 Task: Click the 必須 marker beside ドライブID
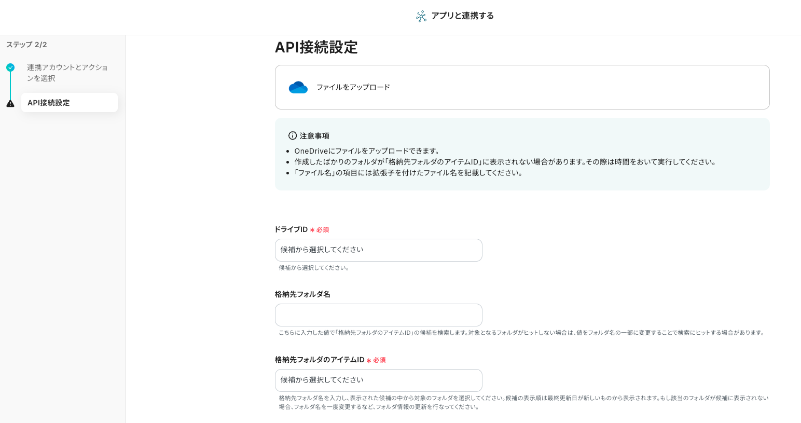click(x=320, y=229)
